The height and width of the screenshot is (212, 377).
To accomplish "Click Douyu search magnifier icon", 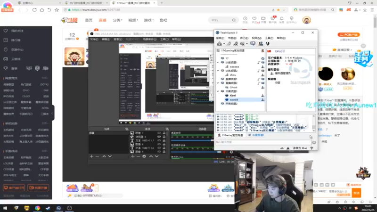I will (234, 20).
